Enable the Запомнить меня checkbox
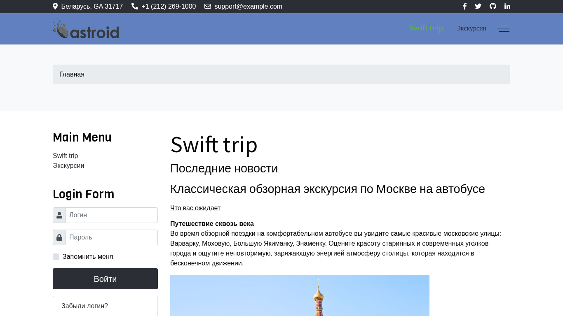The image size is (563, 316). coord(56,257)
